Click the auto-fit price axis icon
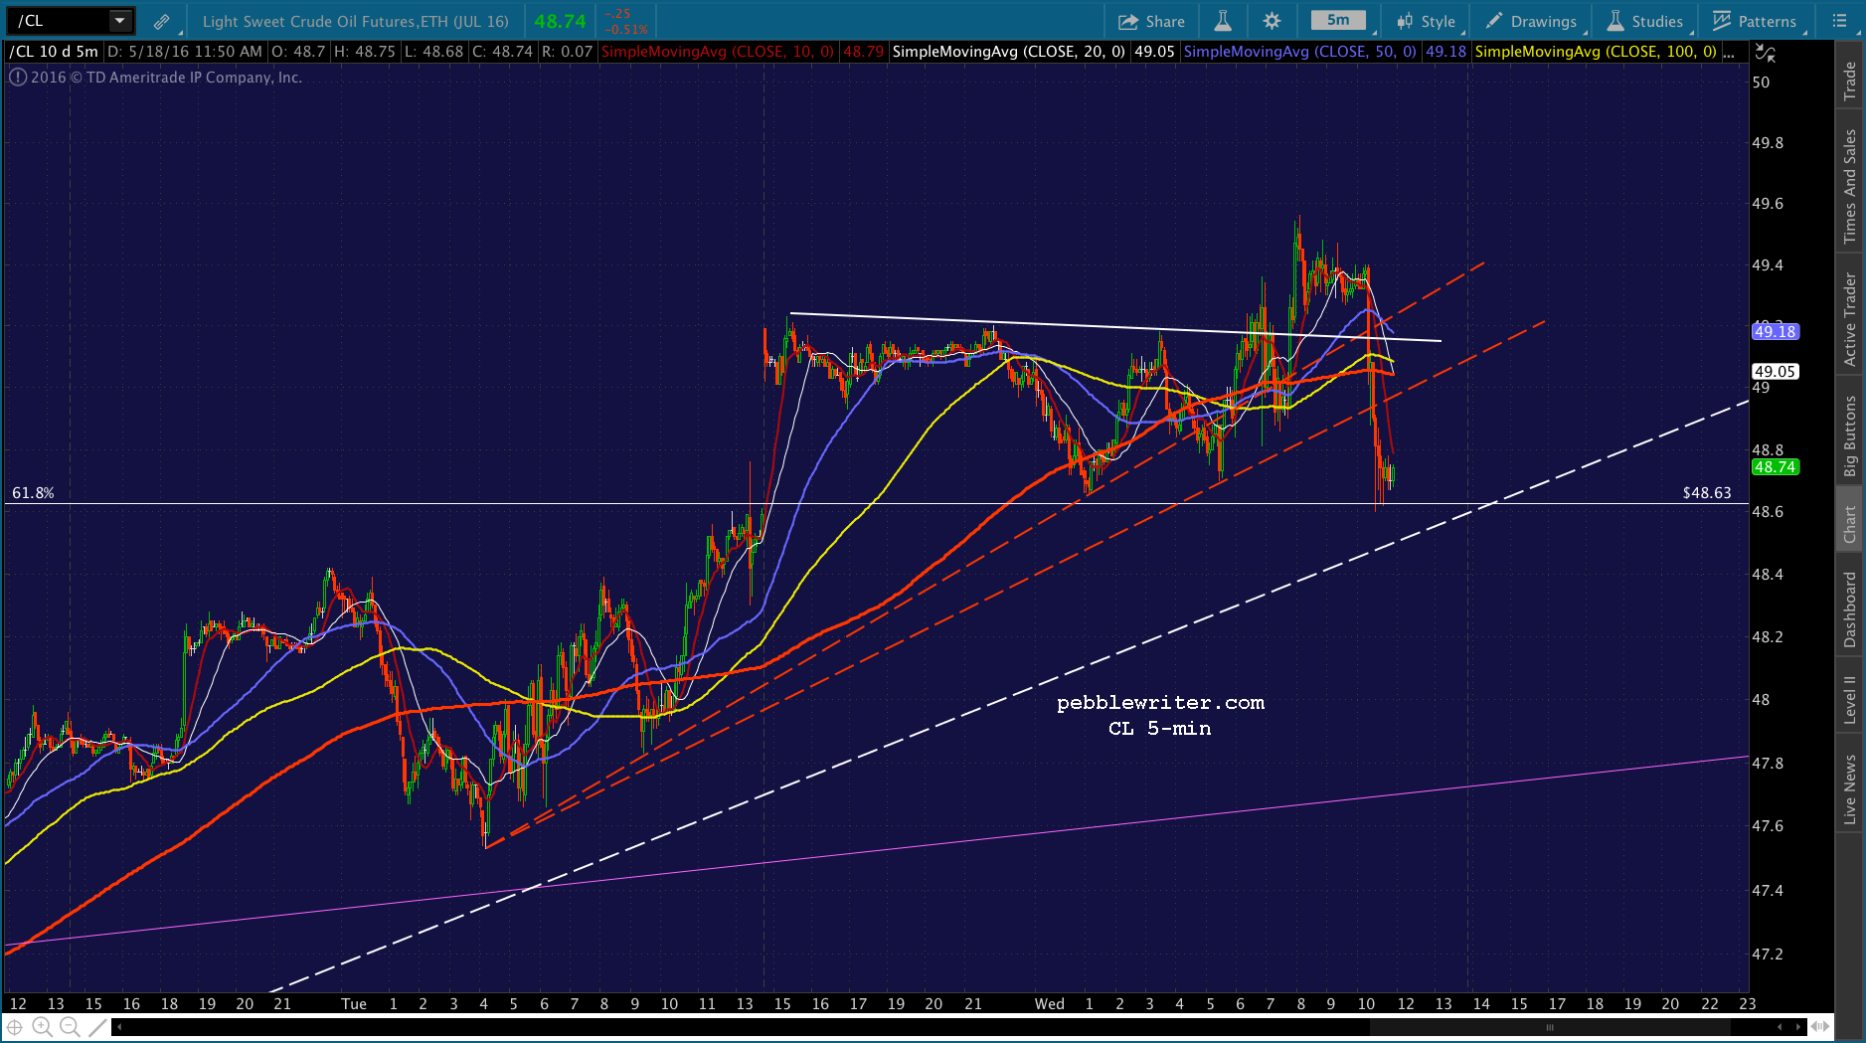 coord(1765,53)
